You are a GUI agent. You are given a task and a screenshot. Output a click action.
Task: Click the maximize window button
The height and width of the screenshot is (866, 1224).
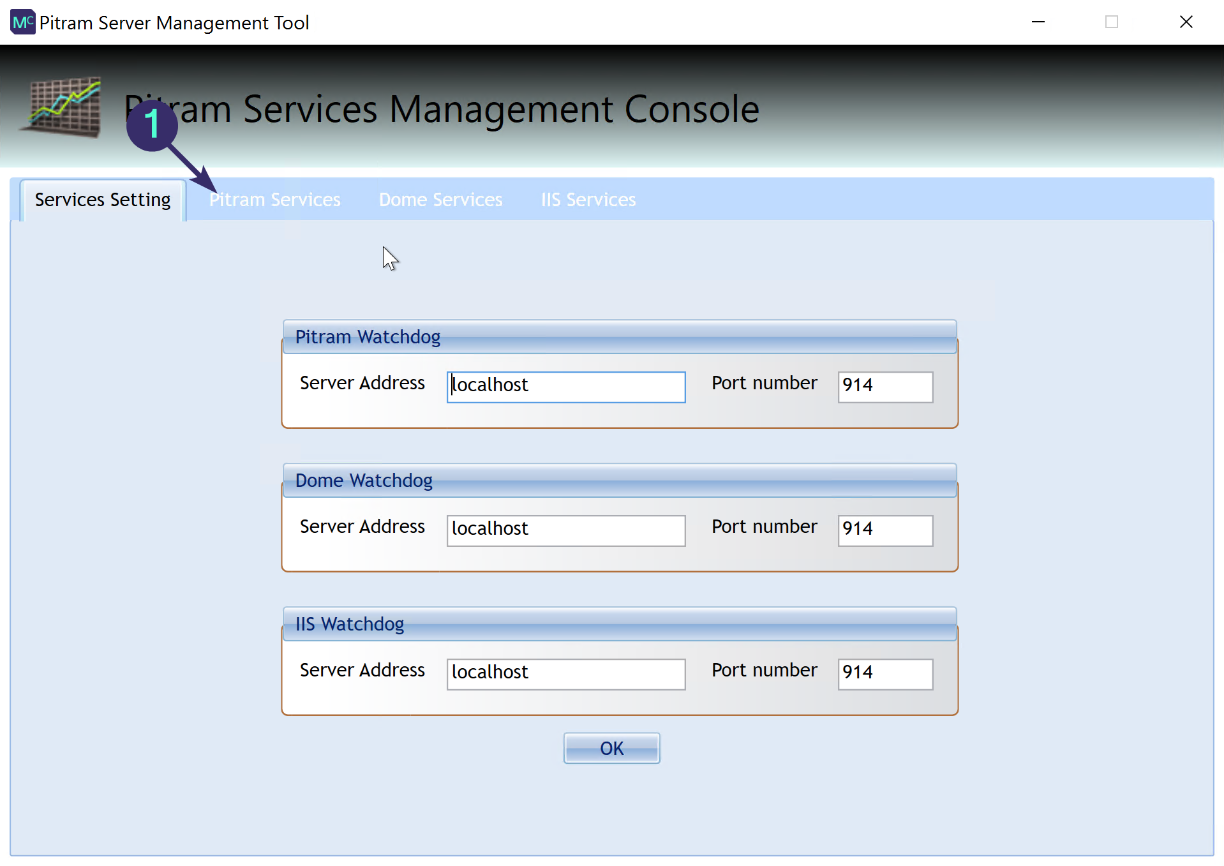[1112, 22]
